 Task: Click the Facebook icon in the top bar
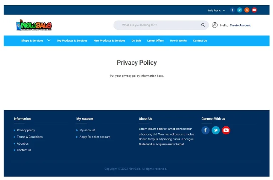233,10
